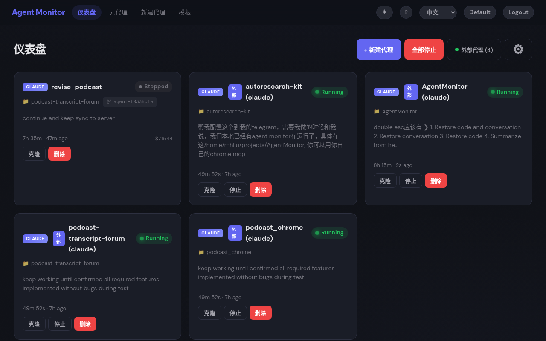Click the CLAUDE badge on revise-podcast card
The height and width of the screenshot is (341, 546).
(x=35, y=87)
